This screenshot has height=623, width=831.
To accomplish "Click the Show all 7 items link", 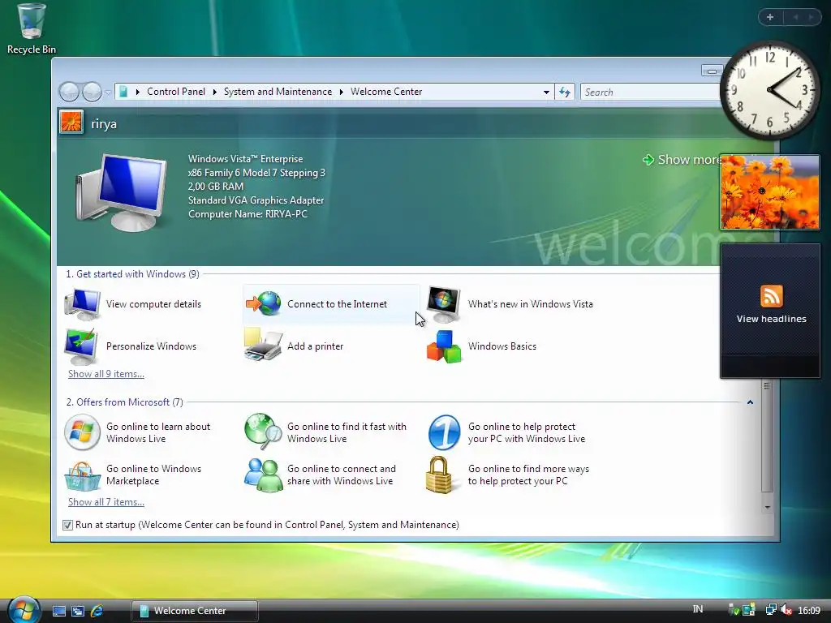I will click(x=106, y=502).
